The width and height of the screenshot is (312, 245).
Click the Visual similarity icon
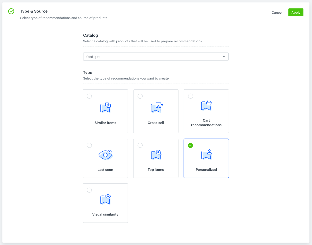click(x=105, y=199)
